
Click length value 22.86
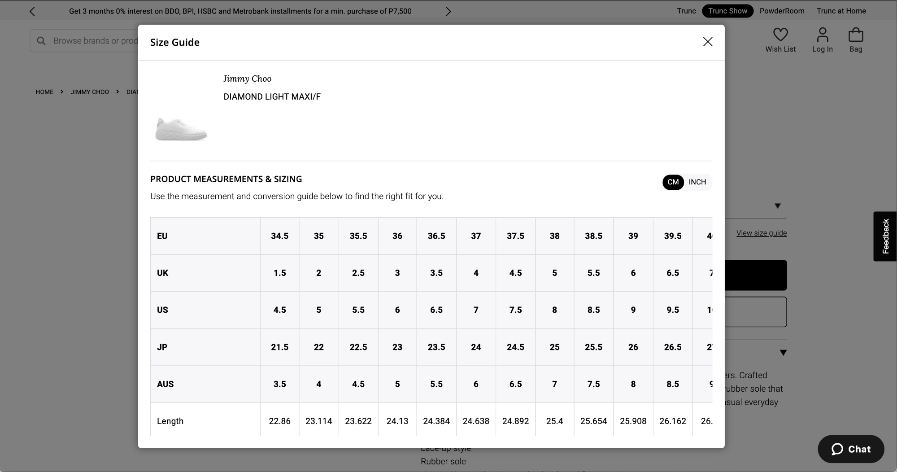pyautogui.click(x=280, y=421)
